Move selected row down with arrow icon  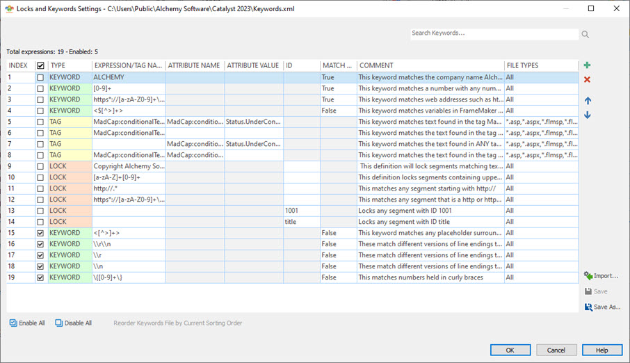[588, 115]
